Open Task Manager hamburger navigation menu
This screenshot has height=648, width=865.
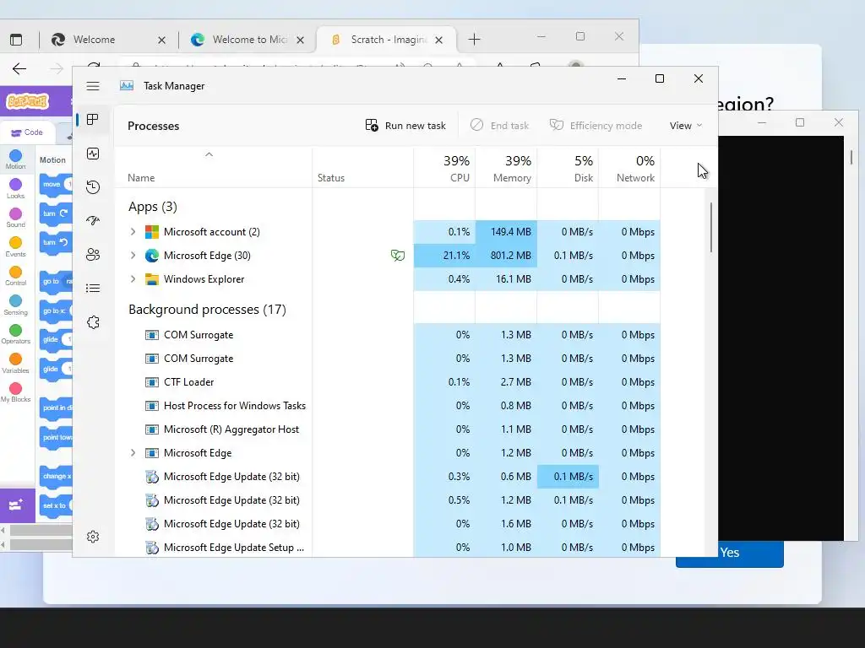93,86
